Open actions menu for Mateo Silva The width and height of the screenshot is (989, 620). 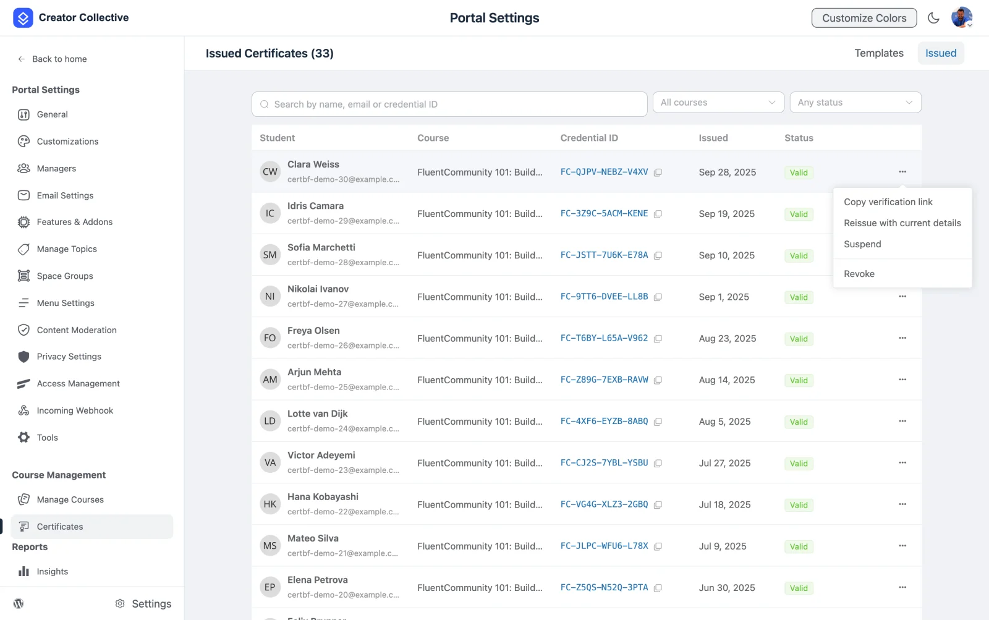click(902, 546)
